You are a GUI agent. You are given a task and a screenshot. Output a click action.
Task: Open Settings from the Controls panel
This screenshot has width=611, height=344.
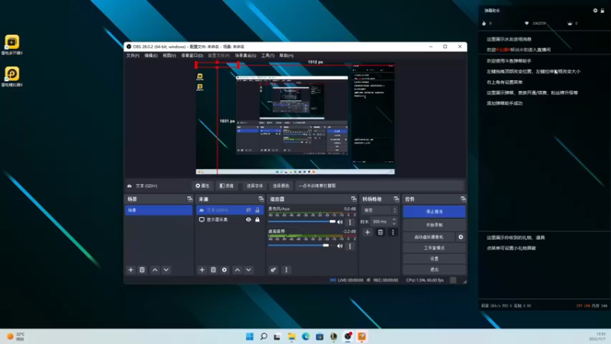[x=434, y=258]
